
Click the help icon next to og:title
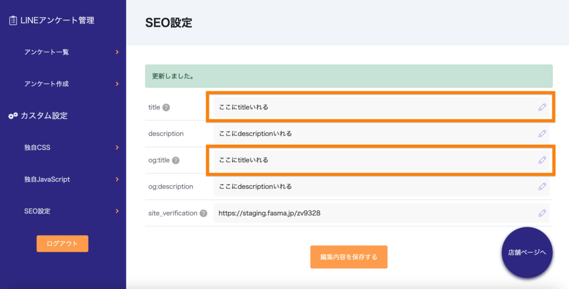176,160
